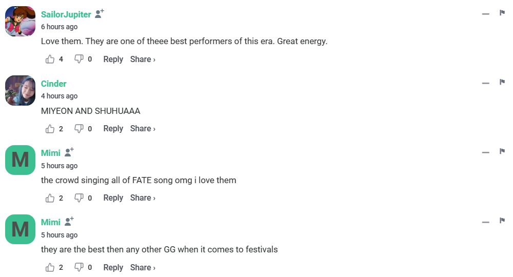Flag SailorJupiter's comment as inappropriate

coord(502,13)
